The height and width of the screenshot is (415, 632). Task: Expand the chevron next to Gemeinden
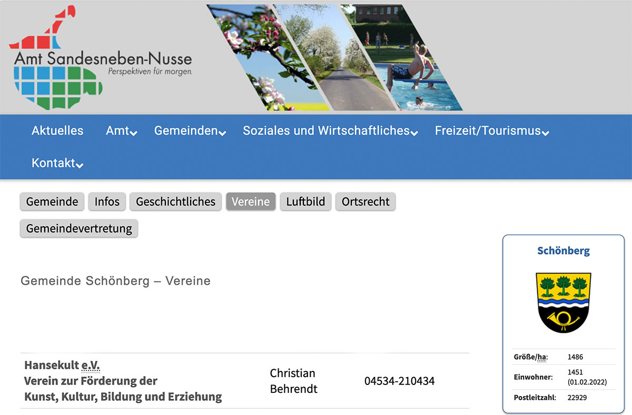pyautogui.click(x=223, y=133)
